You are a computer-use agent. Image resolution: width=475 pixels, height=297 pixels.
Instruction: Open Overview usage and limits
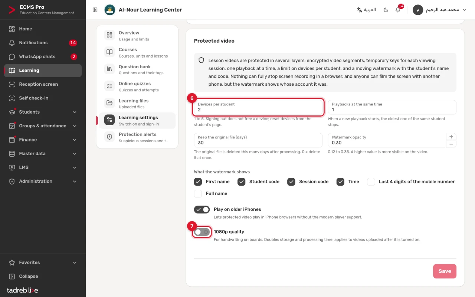pos(137,36)
